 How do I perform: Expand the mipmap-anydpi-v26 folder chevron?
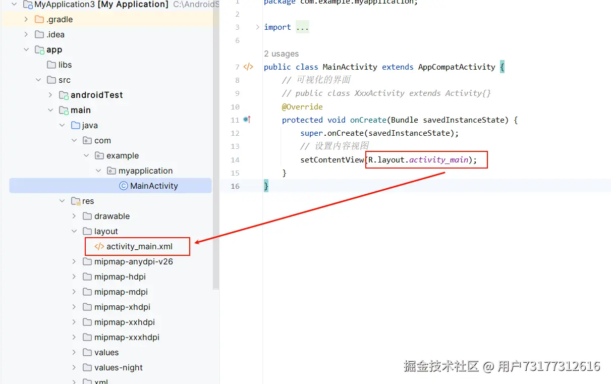coord(75,261)
